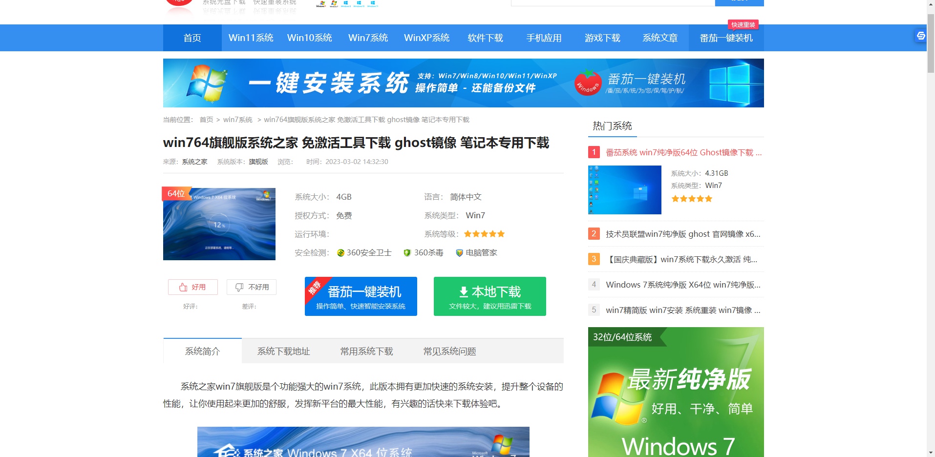Screen dimensions: 935x457
Task: Click the five-star rating under Win7 type
Action: point(692,199)
